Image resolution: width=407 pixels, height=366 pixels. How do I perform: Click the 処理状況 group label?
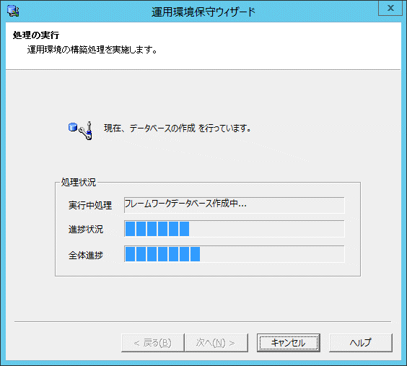click(79, 182)
